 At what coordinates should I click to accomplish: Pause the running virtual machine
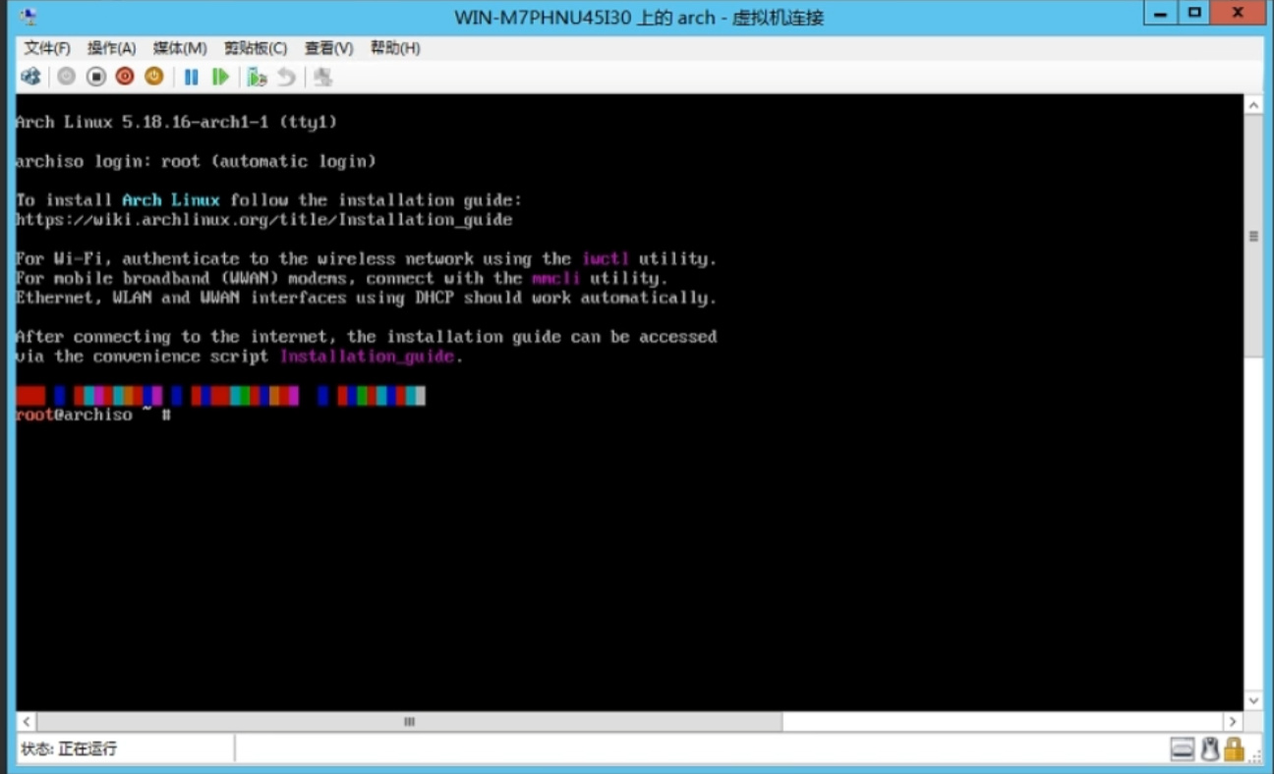point(192,77)
